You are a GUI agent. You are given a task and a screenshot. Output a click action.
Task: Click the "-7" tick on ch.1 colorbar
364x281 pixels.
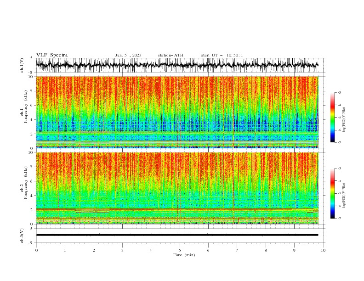tap(339, 142)
